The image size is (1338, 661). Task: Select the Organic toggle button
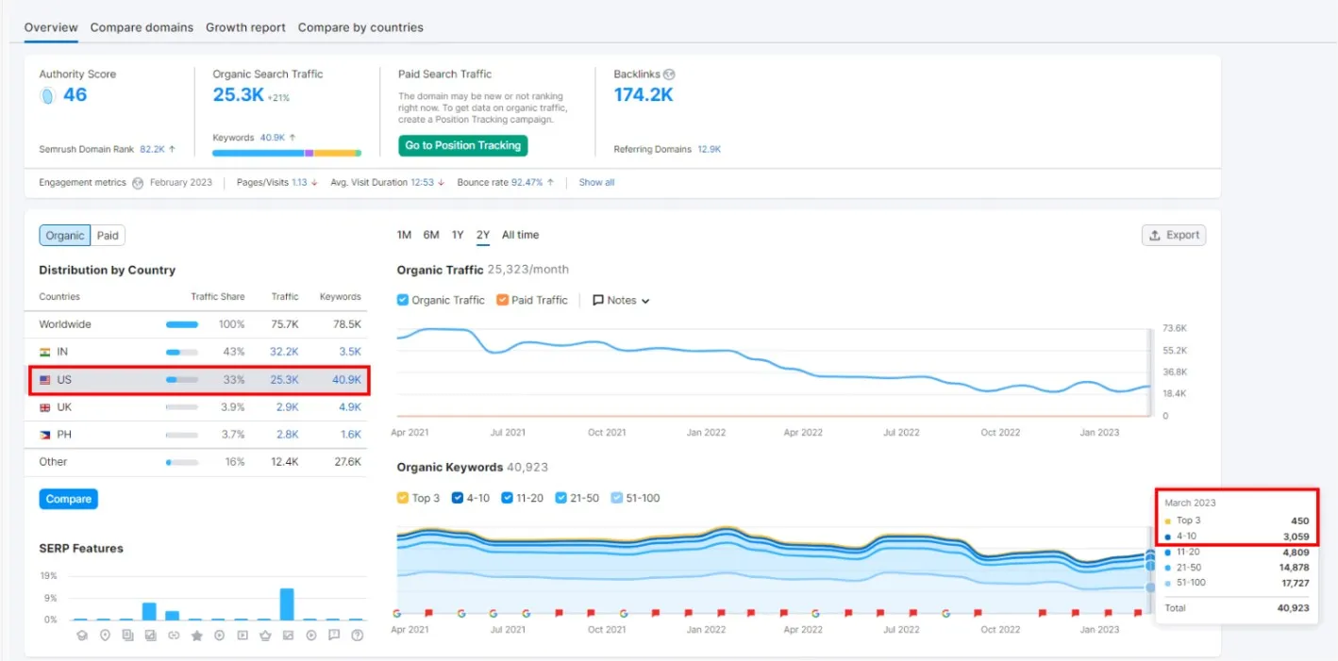65,236
